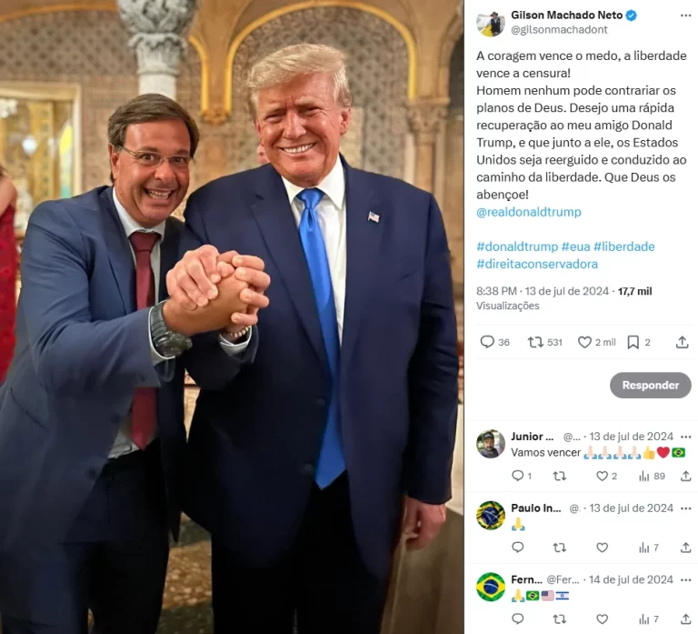Bookmark the main post

click(633, 342)
